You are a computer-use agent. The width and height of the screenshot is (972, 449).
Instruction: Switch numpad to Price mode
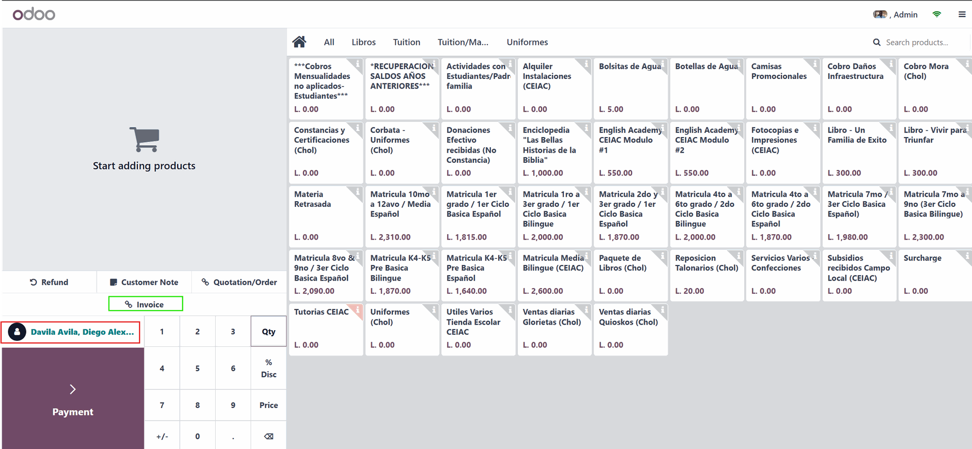[x=268, y=405]
